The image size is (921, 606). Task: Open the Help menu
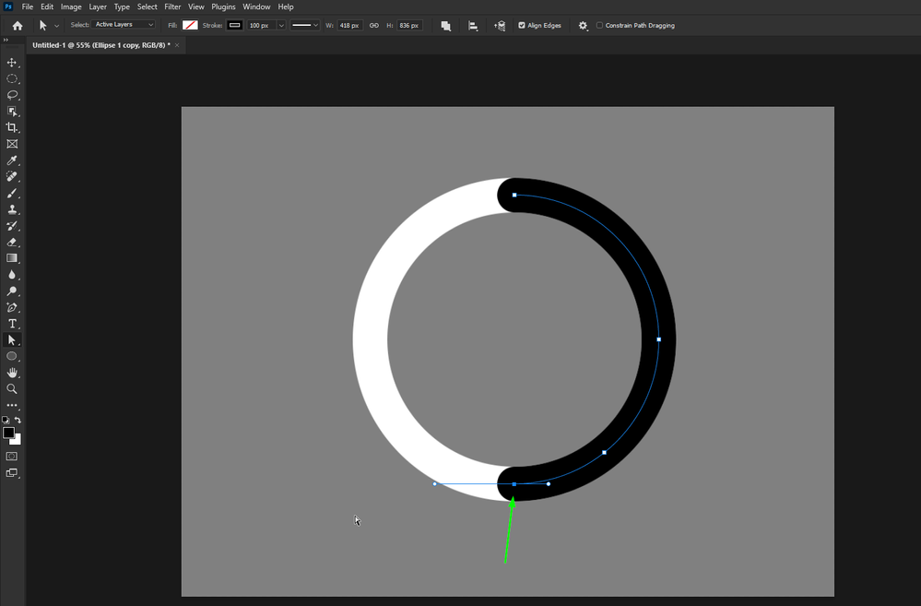286,7
